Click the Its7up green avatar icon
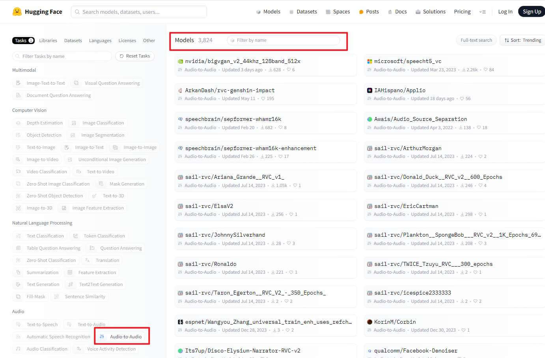Screen dimensions: 545x358 (180, 351)
